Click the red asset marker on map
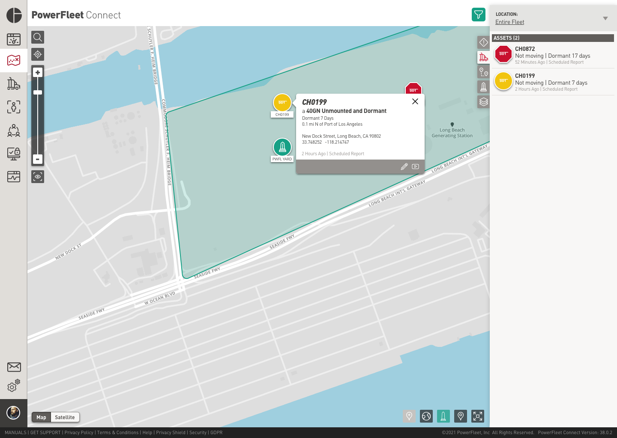 (413, 88)
